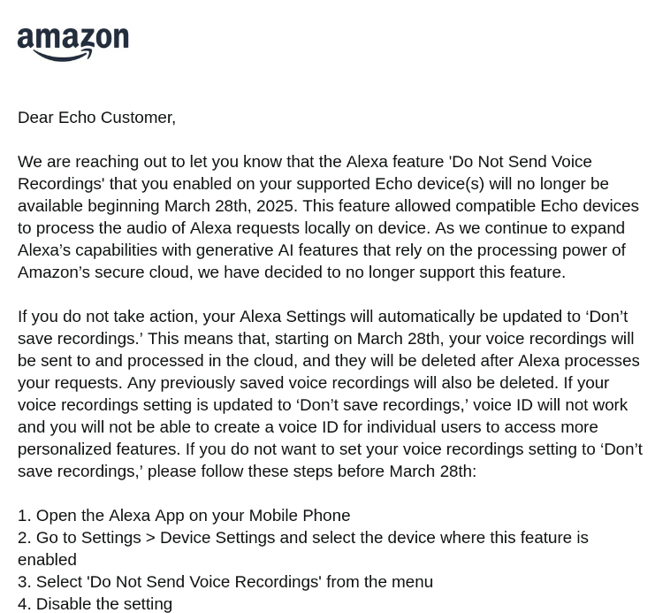
Task: Click 'please follow these steps before March 28th:'
Action: tap(312, 471)
